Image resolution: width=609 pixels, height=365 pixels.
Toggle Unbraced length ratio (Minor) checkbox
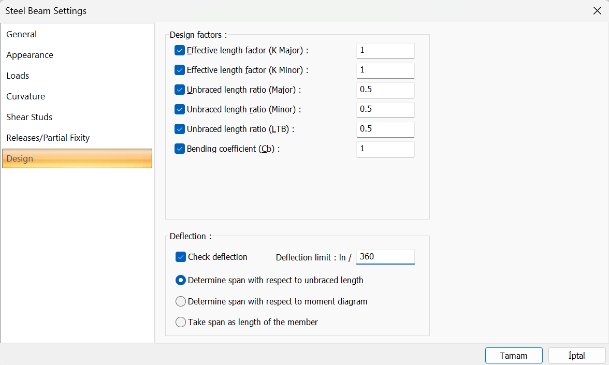180,109
